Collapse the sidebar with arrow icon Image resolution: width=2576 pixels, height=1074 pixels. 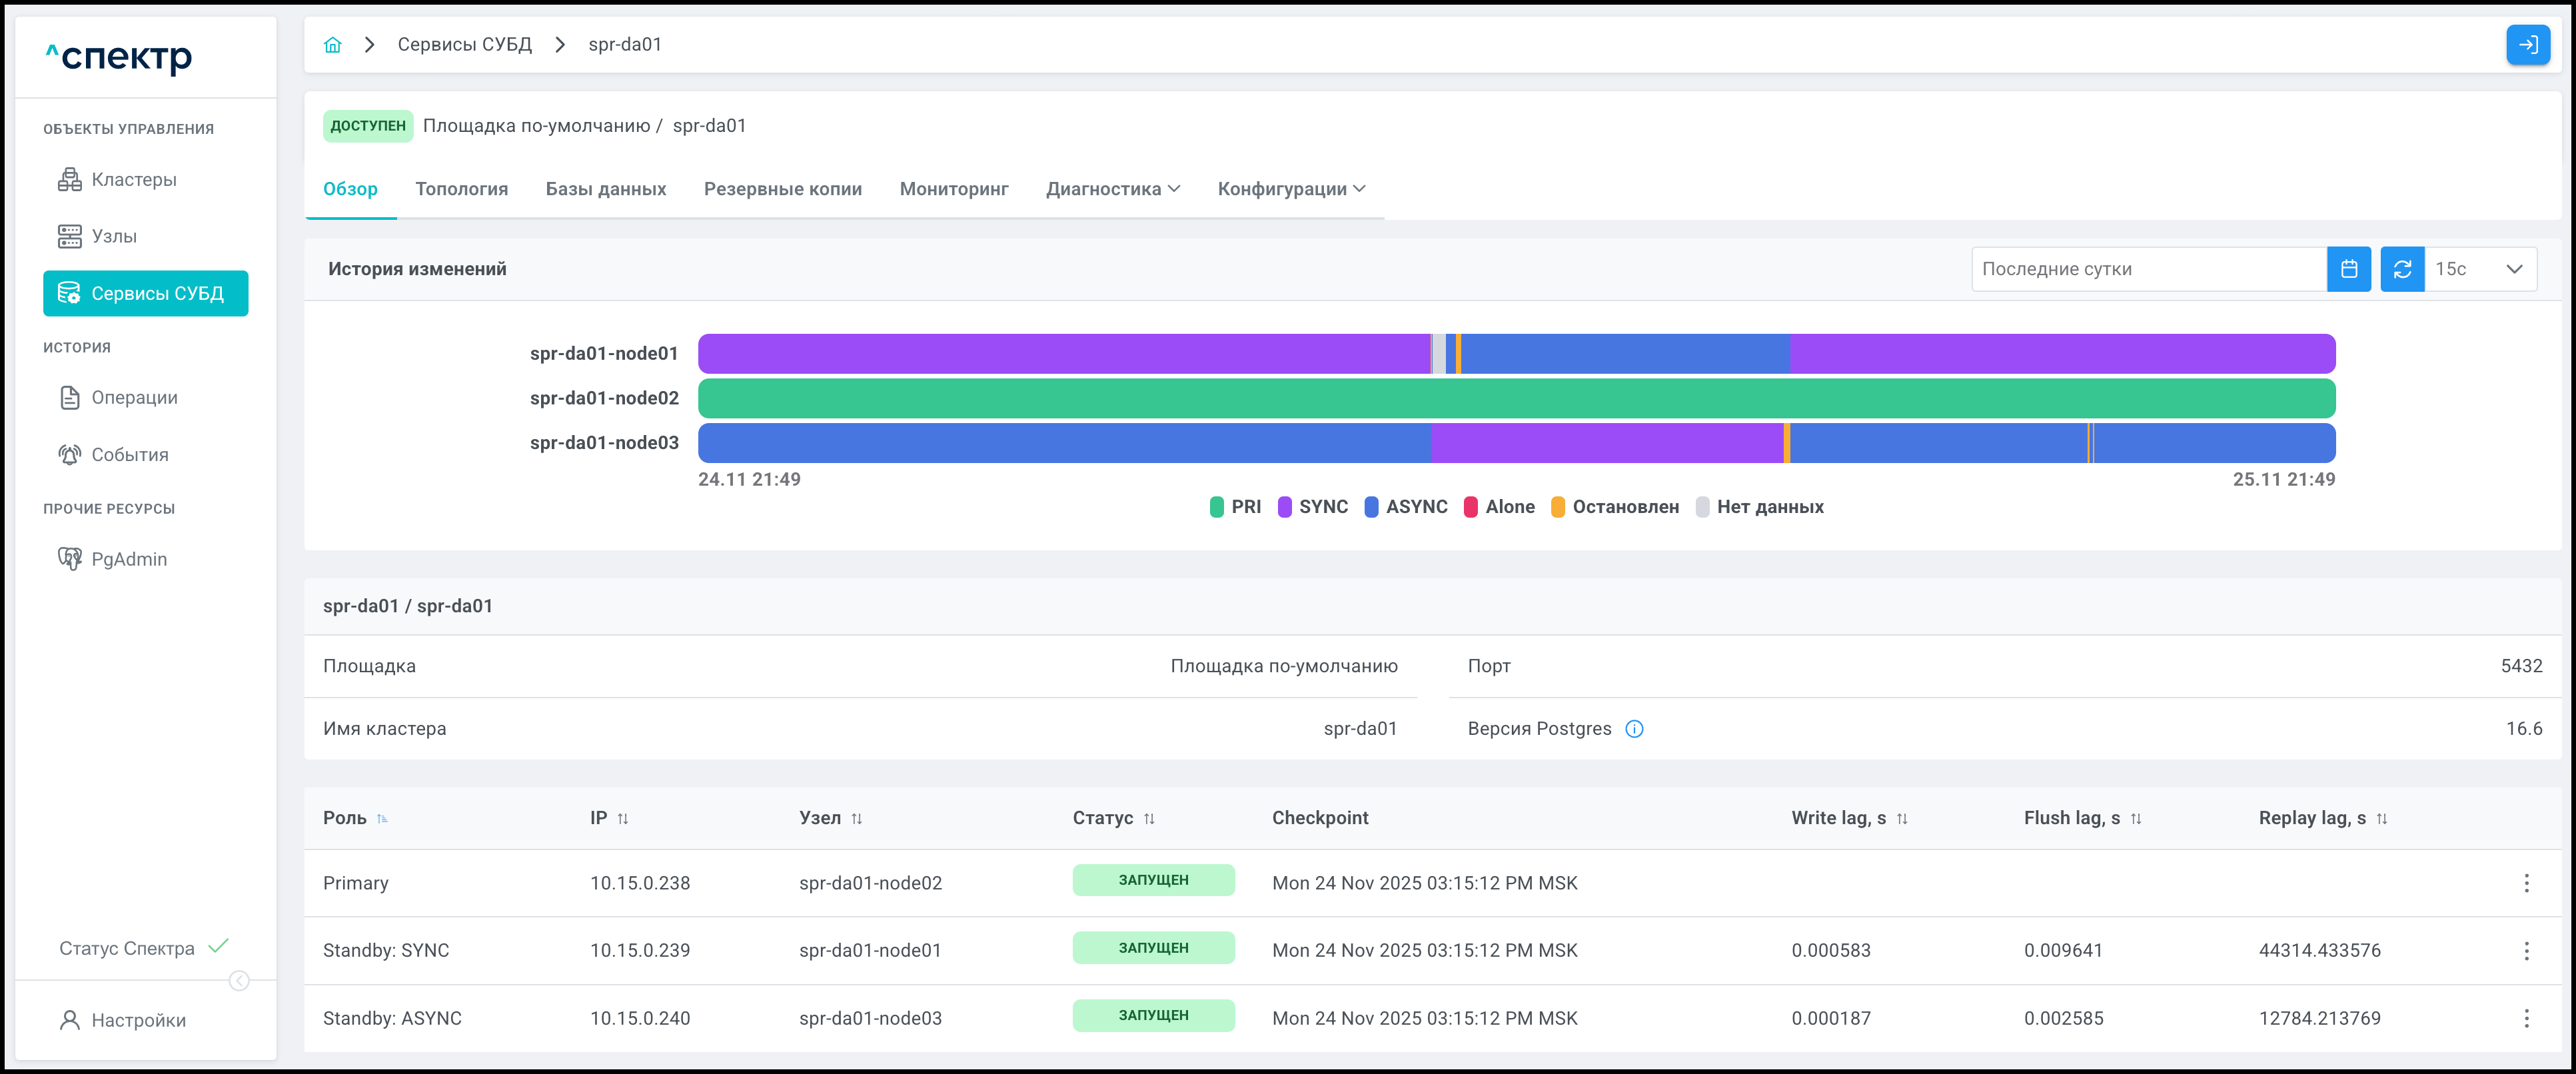pos(239,981)
